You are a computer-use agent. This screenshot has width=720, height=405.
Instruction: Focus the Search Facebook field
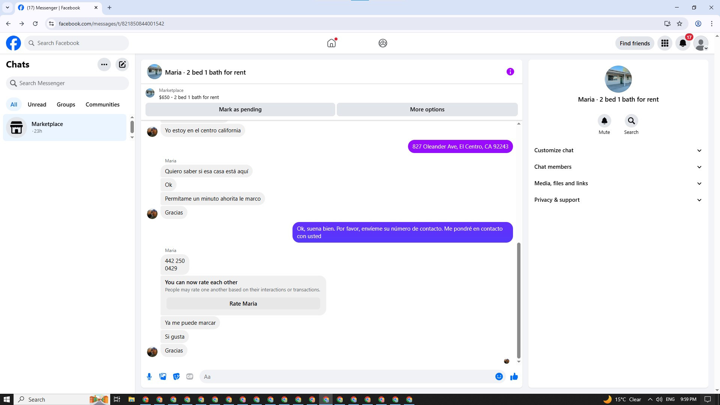(x=76, y=43)
